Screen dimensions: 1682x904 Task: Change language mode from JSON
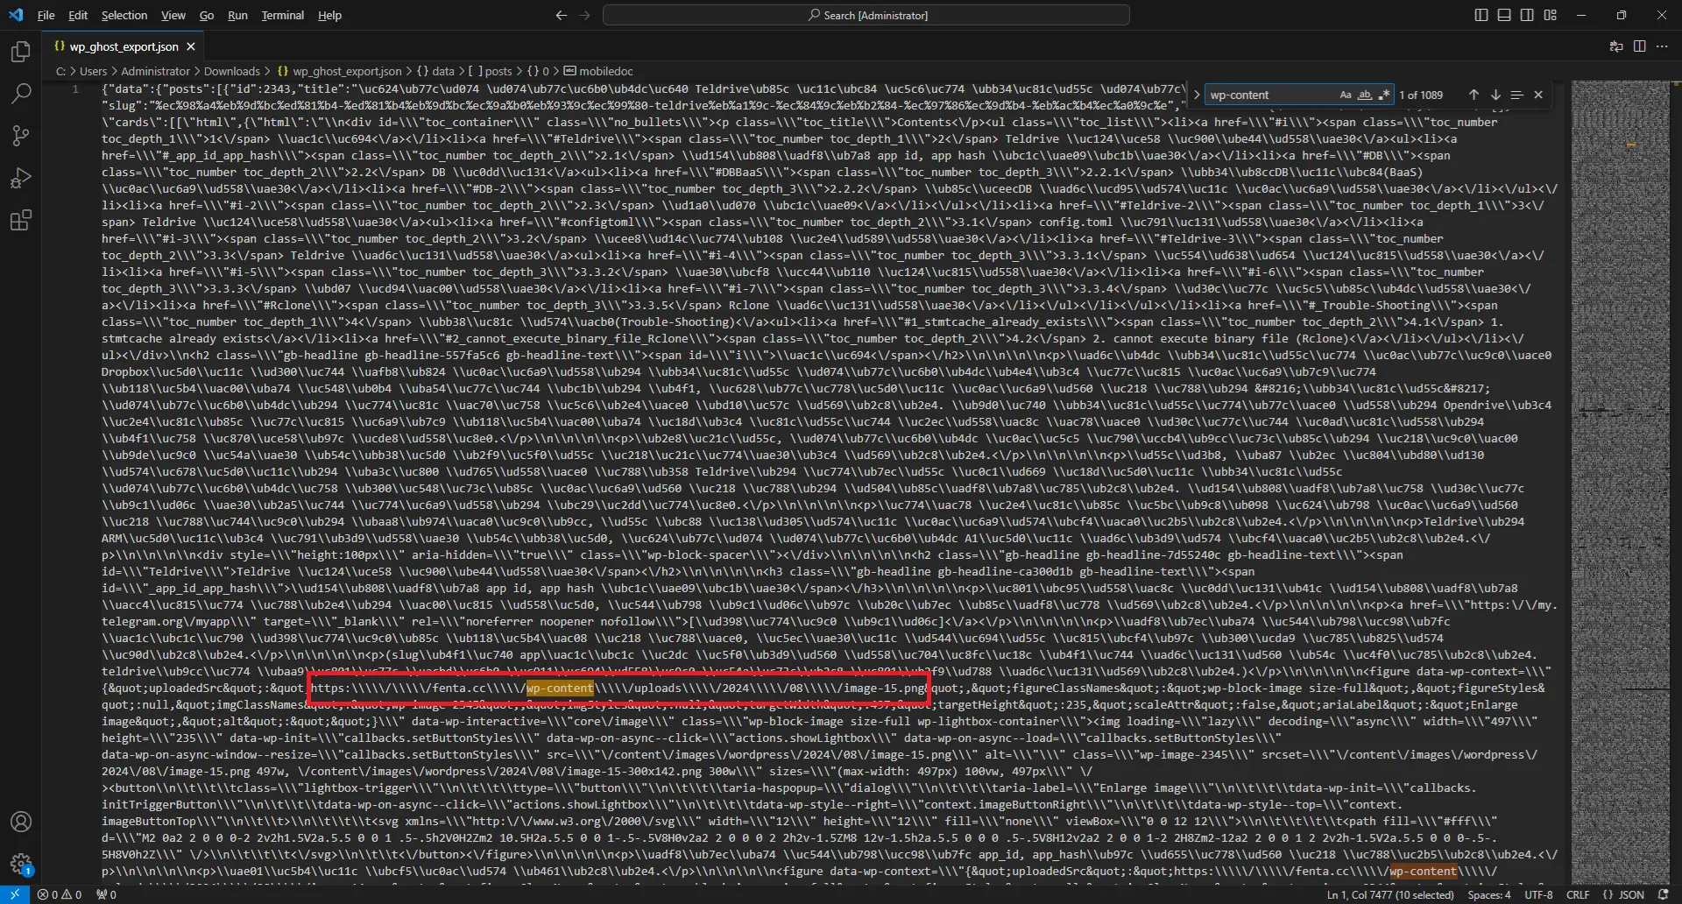[1631, 894]
